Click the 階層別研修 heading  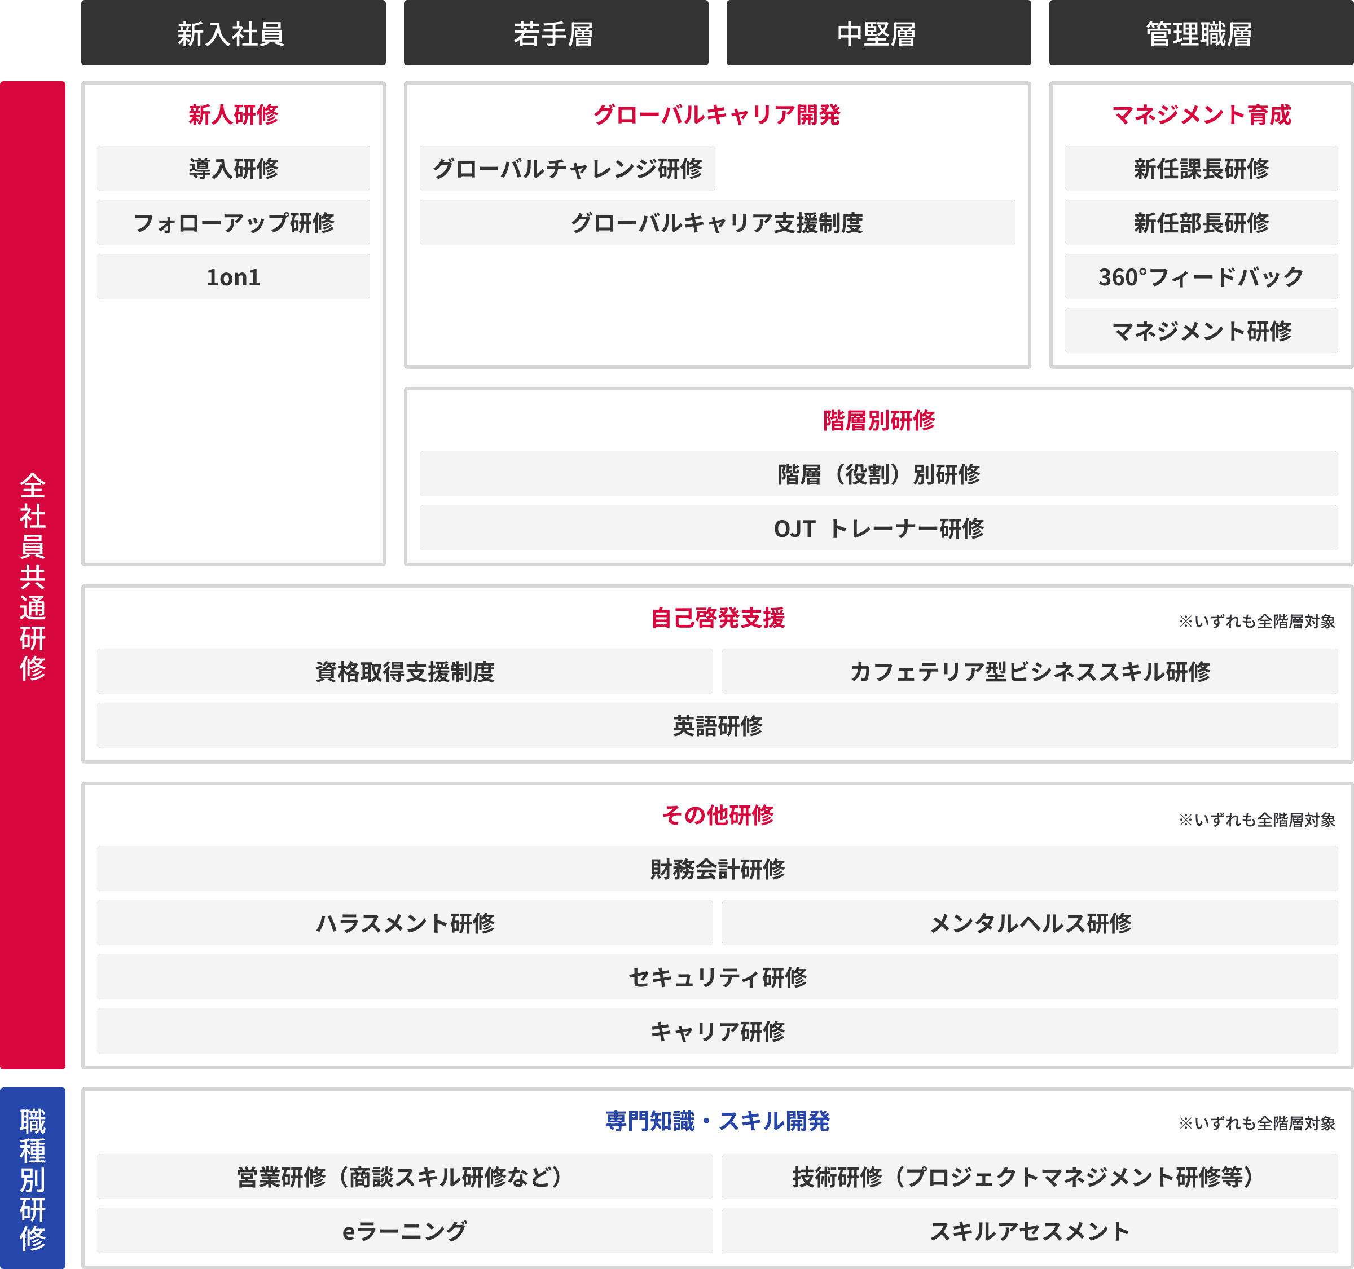pos(878,420)
